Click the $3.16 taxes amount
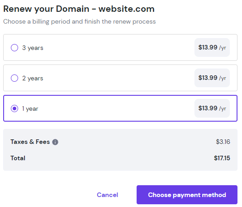The width and height of the screenshot is (242, 207). (223, 142)
